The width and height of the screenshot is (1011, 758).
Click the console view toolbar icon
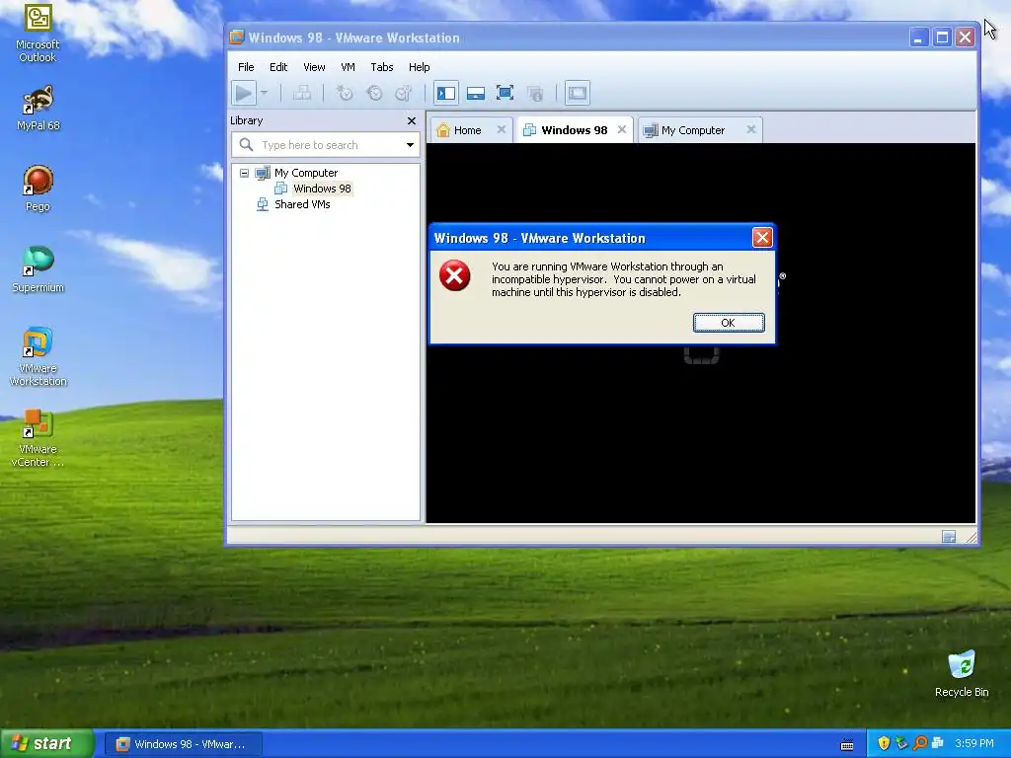pyautogui.click(x=577, y=94)
